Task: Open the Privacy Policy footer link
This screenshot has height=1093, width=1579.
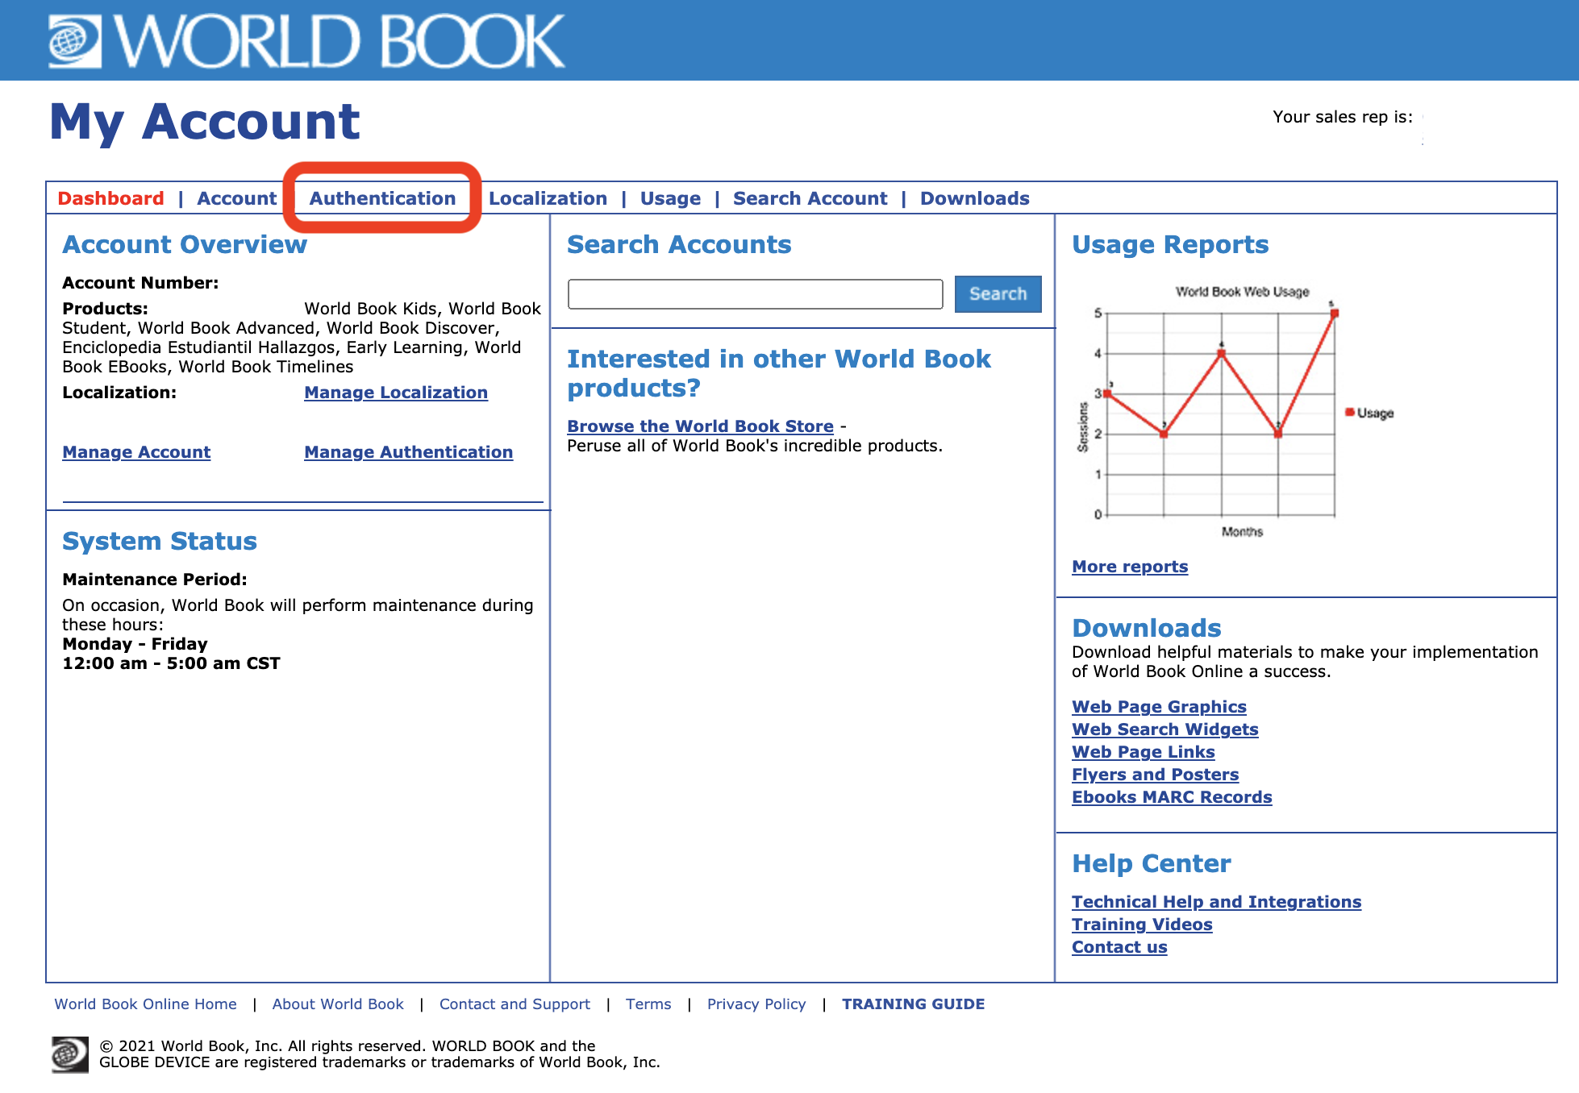Action: [756, 1004]
